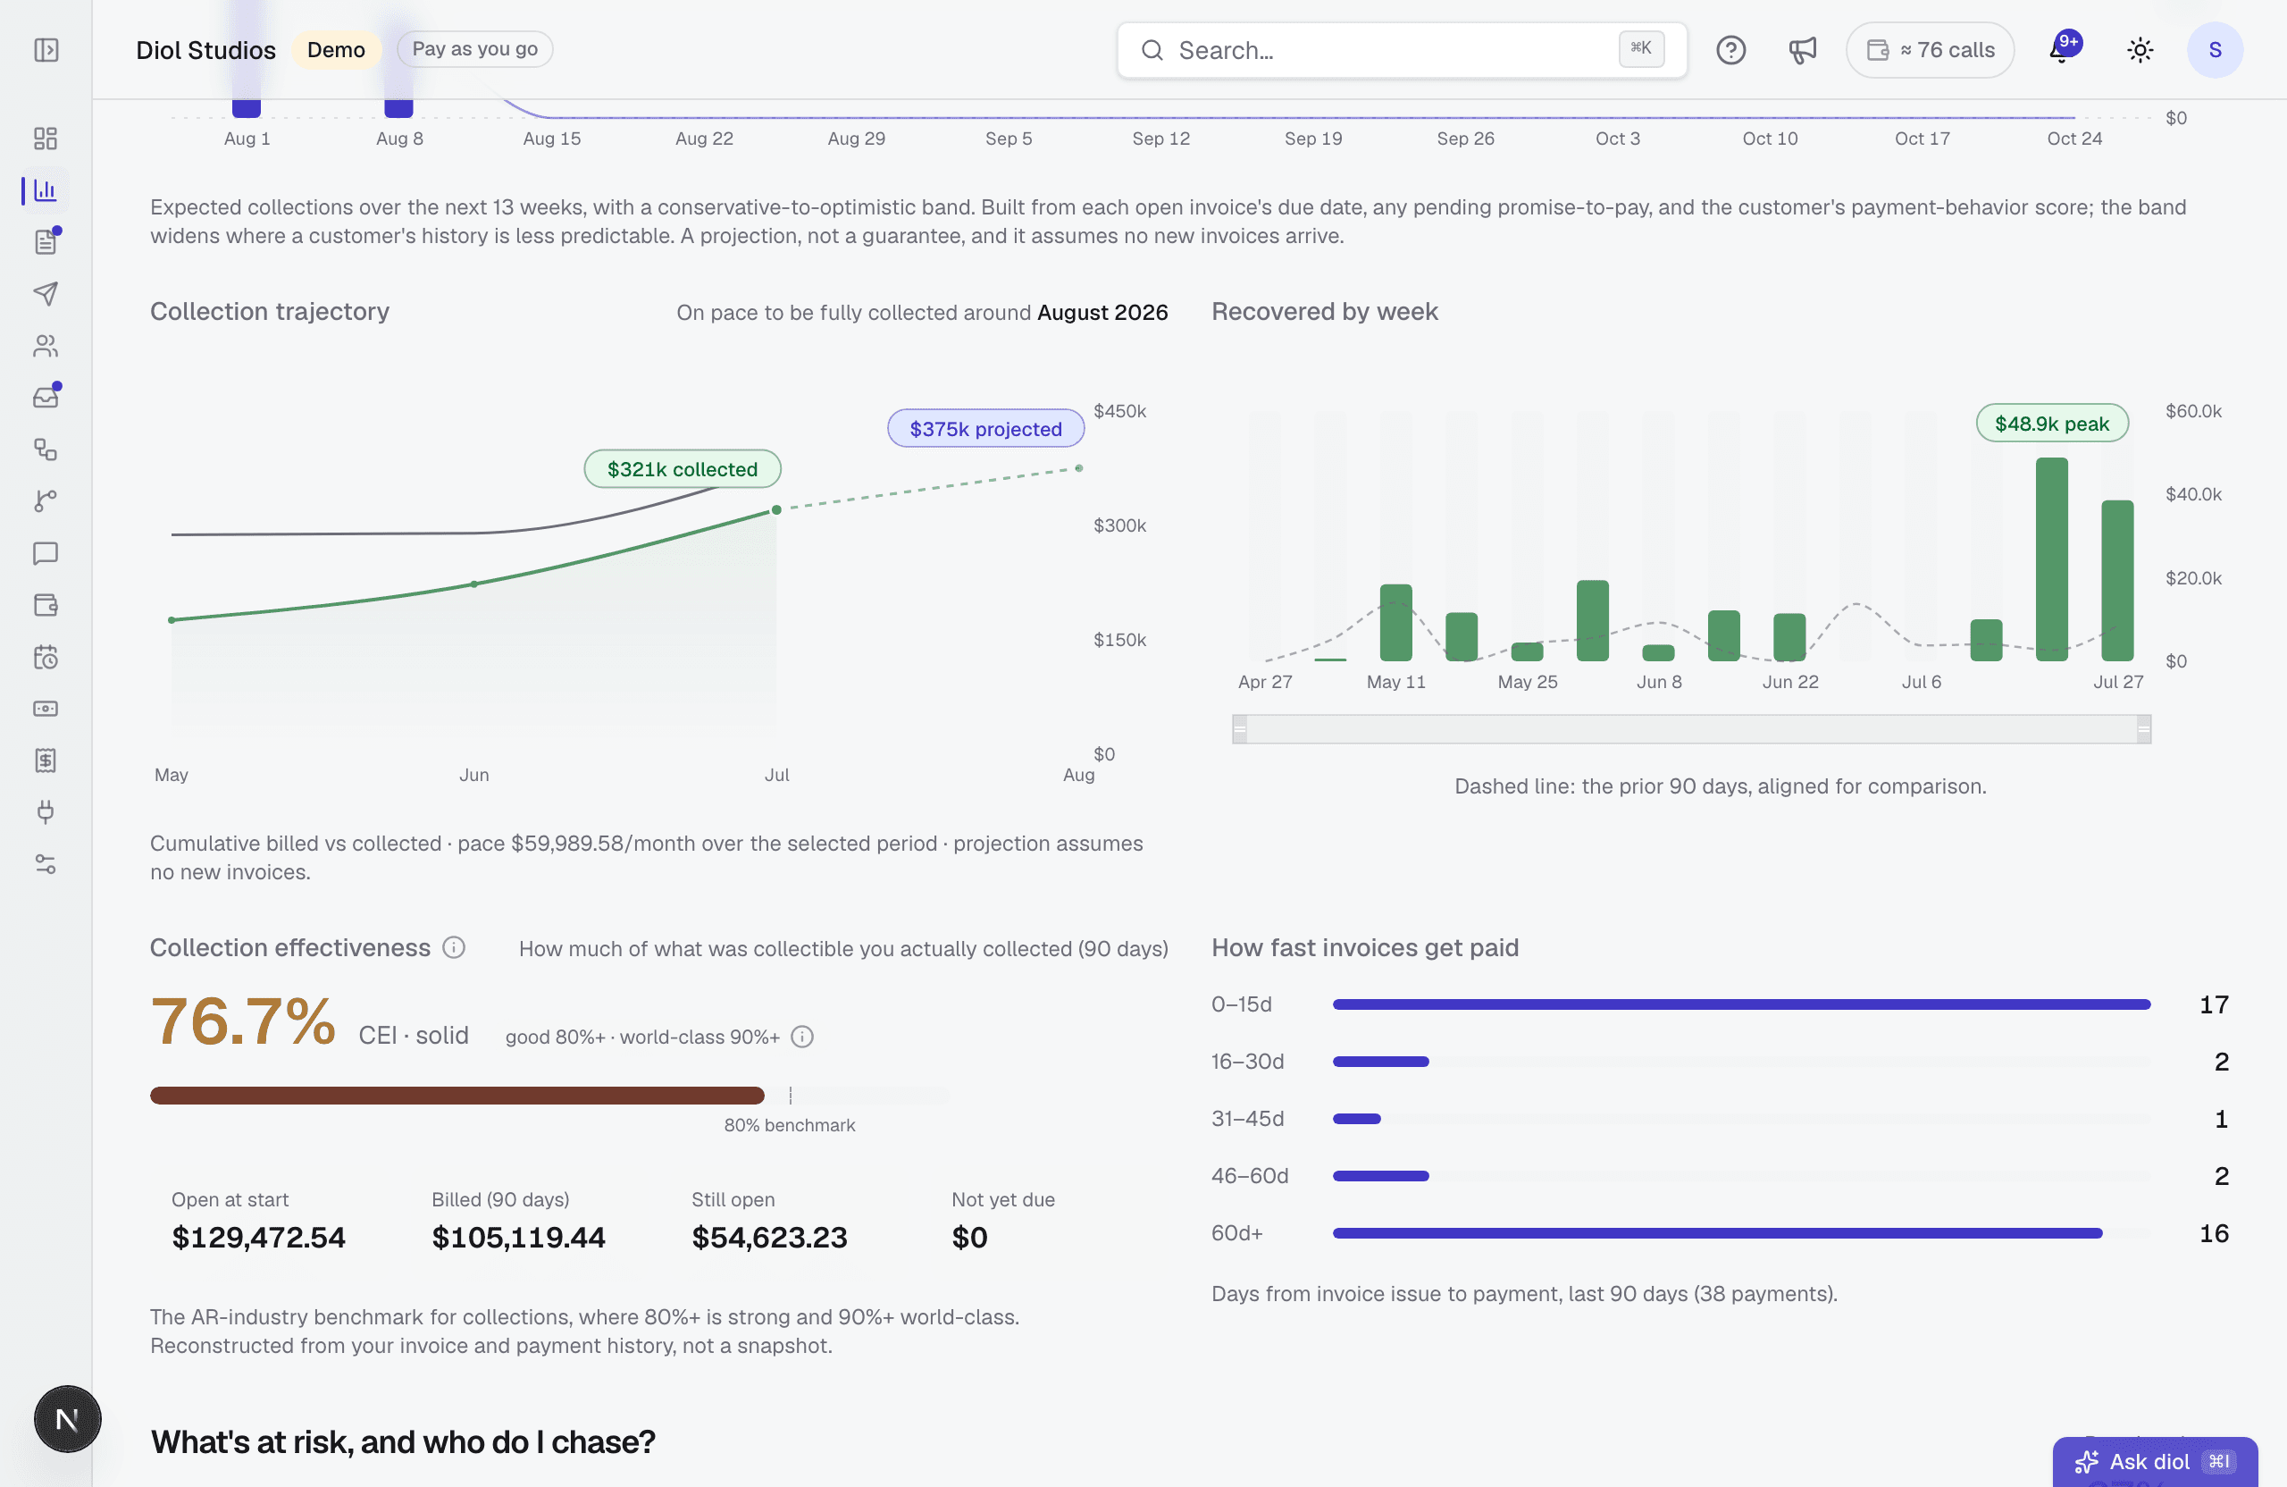The width and height of the screenshot is (2287, 1487).
Task: Click the $129,472.54 Open at start value
Action: tap(258, 1237)
